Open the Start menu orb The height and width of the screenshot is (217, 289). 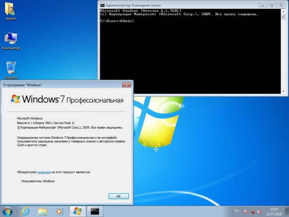tap(7, 212)
